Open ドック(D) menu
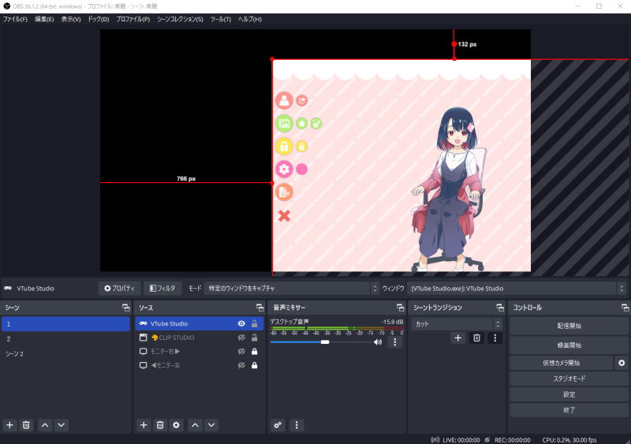The height and width of the screenshot is (444, 631). 99,20
